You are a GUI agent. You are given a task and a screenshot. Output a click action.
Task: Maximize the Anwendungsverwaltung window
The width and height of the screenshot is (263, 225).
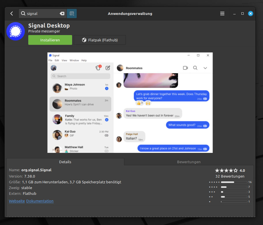pos(242,14)
